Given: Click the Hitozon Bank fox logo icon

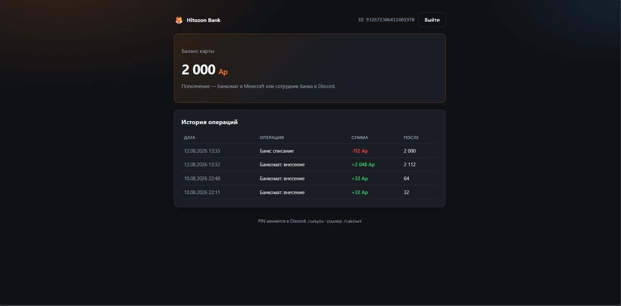Looking at the screenshot, I should point(179,20).
